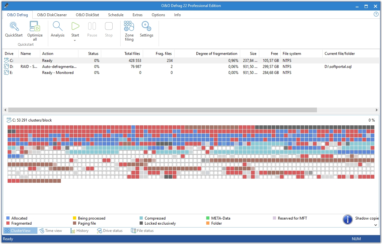Open the Schedule ribbon tab
The image size is (382, 244).
[116, 15]
